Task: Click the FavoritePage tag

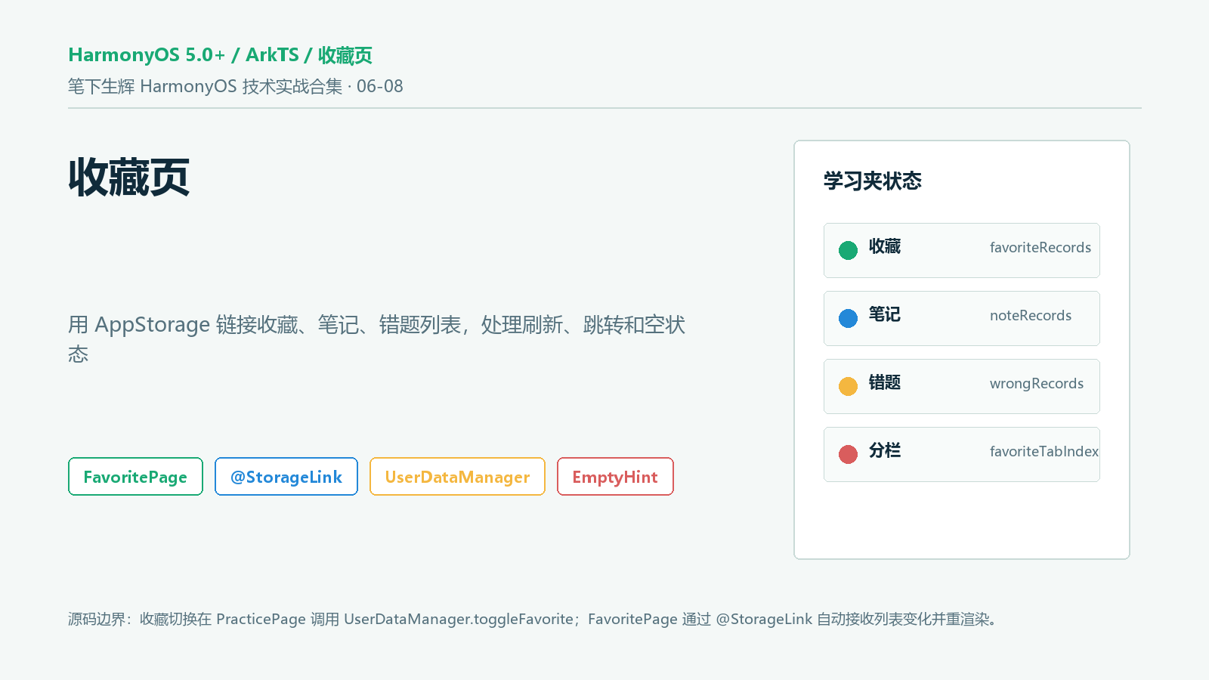Action: point(135,477)
